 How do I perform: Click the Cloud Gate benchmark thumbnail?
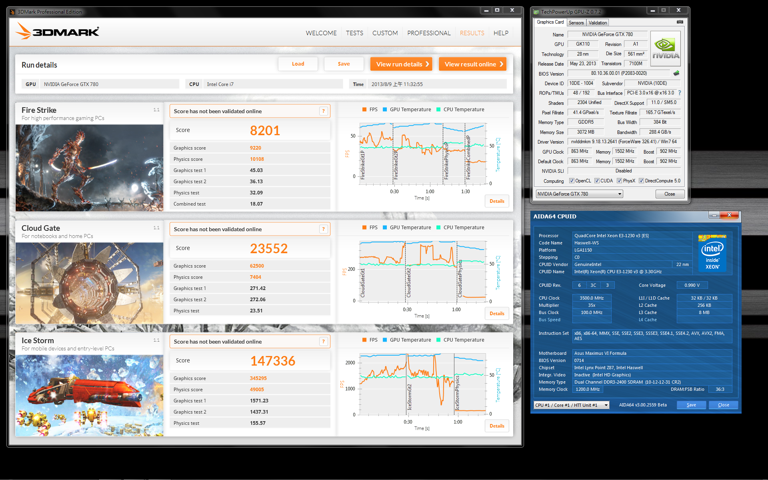tap(89, 283)
